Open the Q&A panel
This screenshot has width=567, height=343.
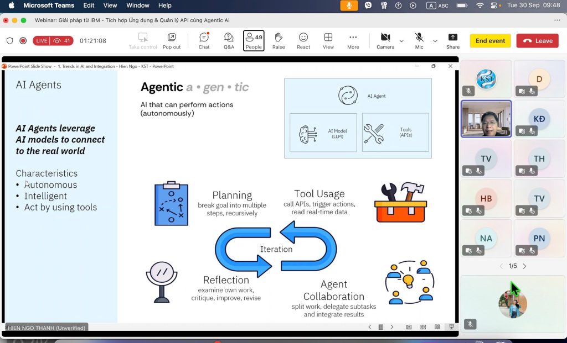[229, 40]
